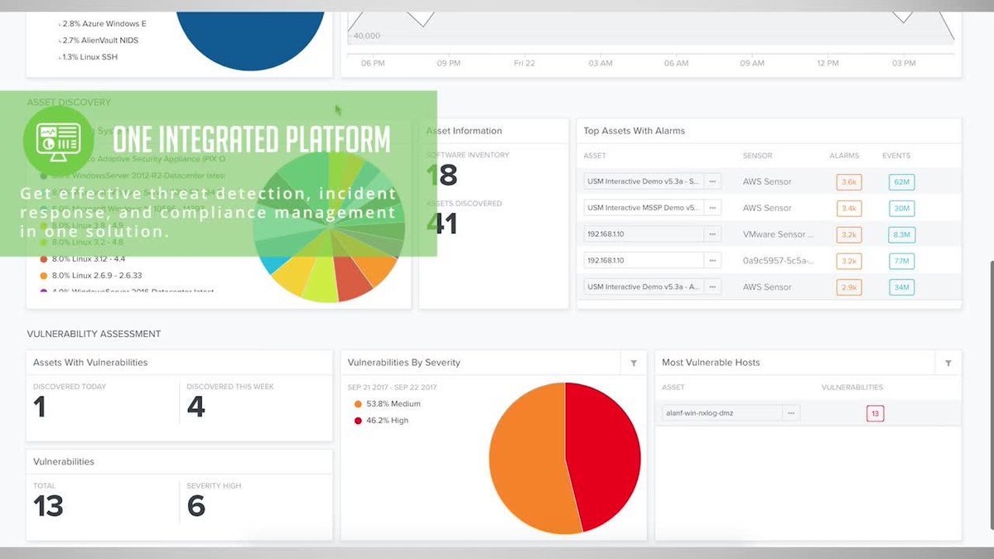Screen dimensions: 994x559
Task: Sort Top Assets table by SENSOR column
Action: point(757,156)
